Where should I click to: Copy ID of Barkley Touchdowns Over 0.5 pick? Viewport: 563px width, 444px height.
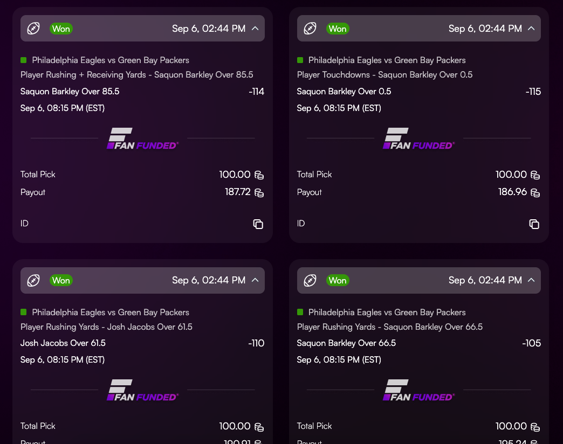click(x=534, y=224)
